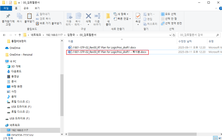
Task: Collapse the ribbon with the chevron near help
Action: point(214,8)
